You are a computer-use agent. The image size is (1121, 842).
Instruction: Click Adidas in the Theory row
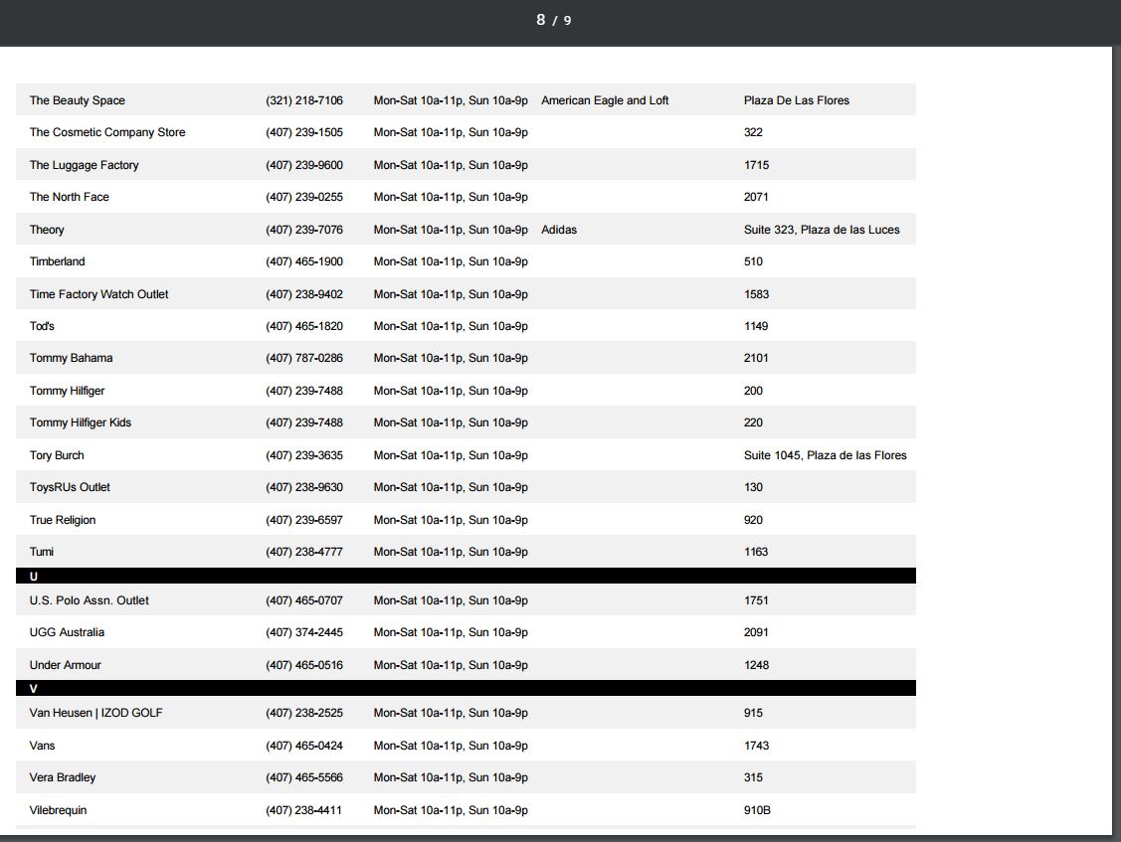(x=559, y=230)
